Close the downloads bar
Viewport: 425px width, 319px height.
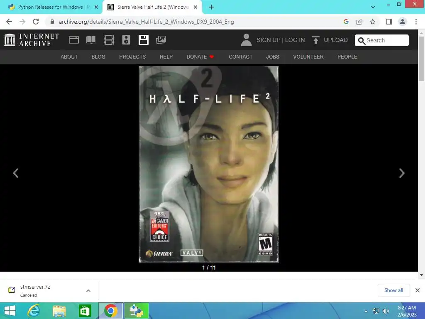(x=418, y=290)
